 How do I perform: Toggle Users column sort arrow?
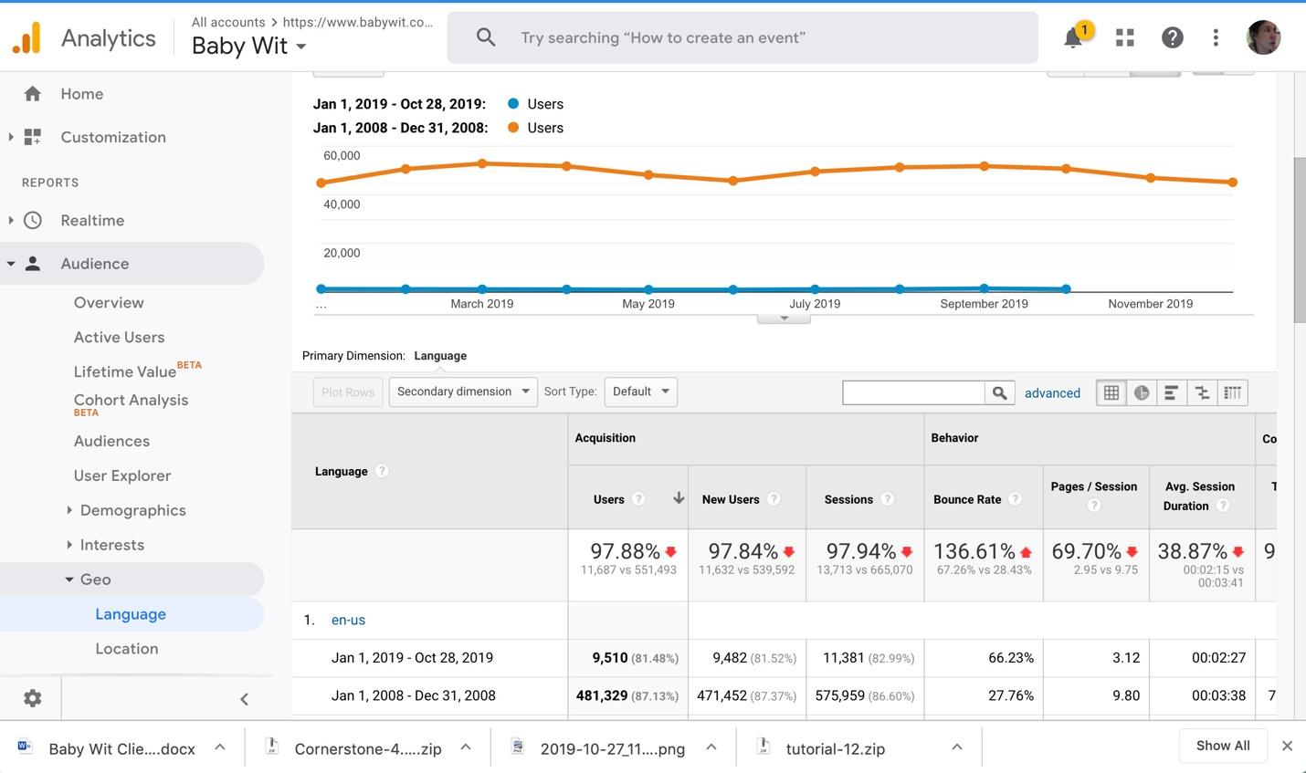tap(679, 498)
